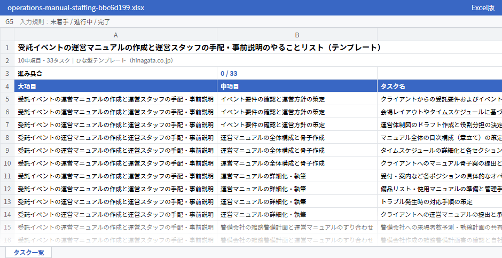
Task: Click row header 10
Action: pos(7,163)
